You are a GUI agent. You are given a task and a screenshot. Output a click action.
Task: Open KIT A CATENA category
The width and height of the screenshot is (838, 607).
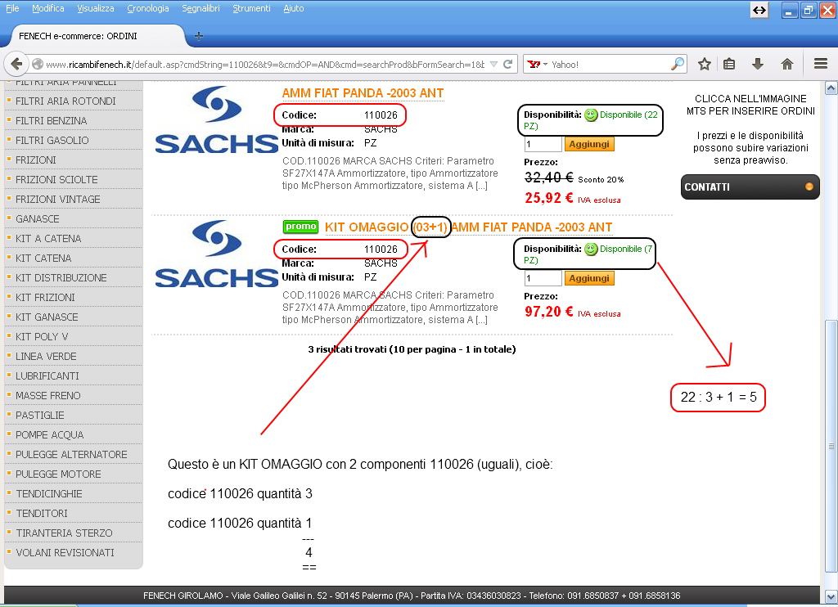(48, 239)
